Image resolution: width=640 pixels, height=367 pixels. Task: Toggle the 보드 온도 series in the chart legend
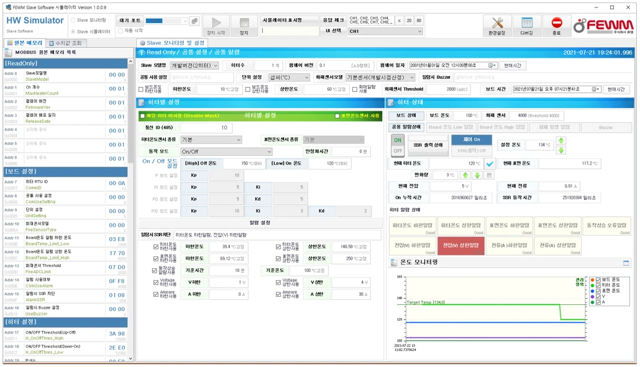(598, 279)
